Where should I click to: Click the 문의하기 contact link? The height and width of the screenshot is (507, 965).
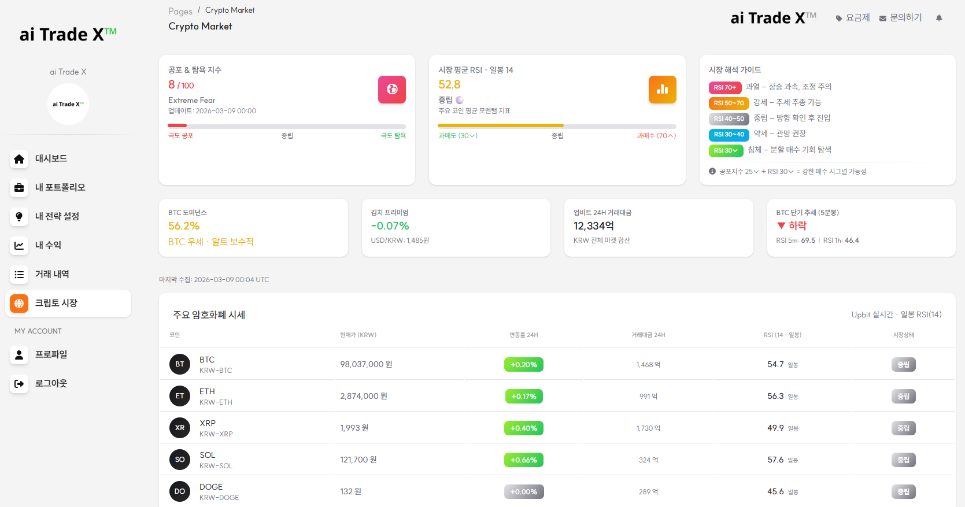900,18
